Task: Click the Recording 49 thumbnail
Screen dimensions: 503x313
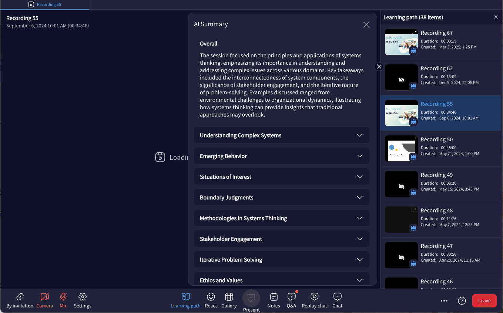Action: tap(401, 184)
